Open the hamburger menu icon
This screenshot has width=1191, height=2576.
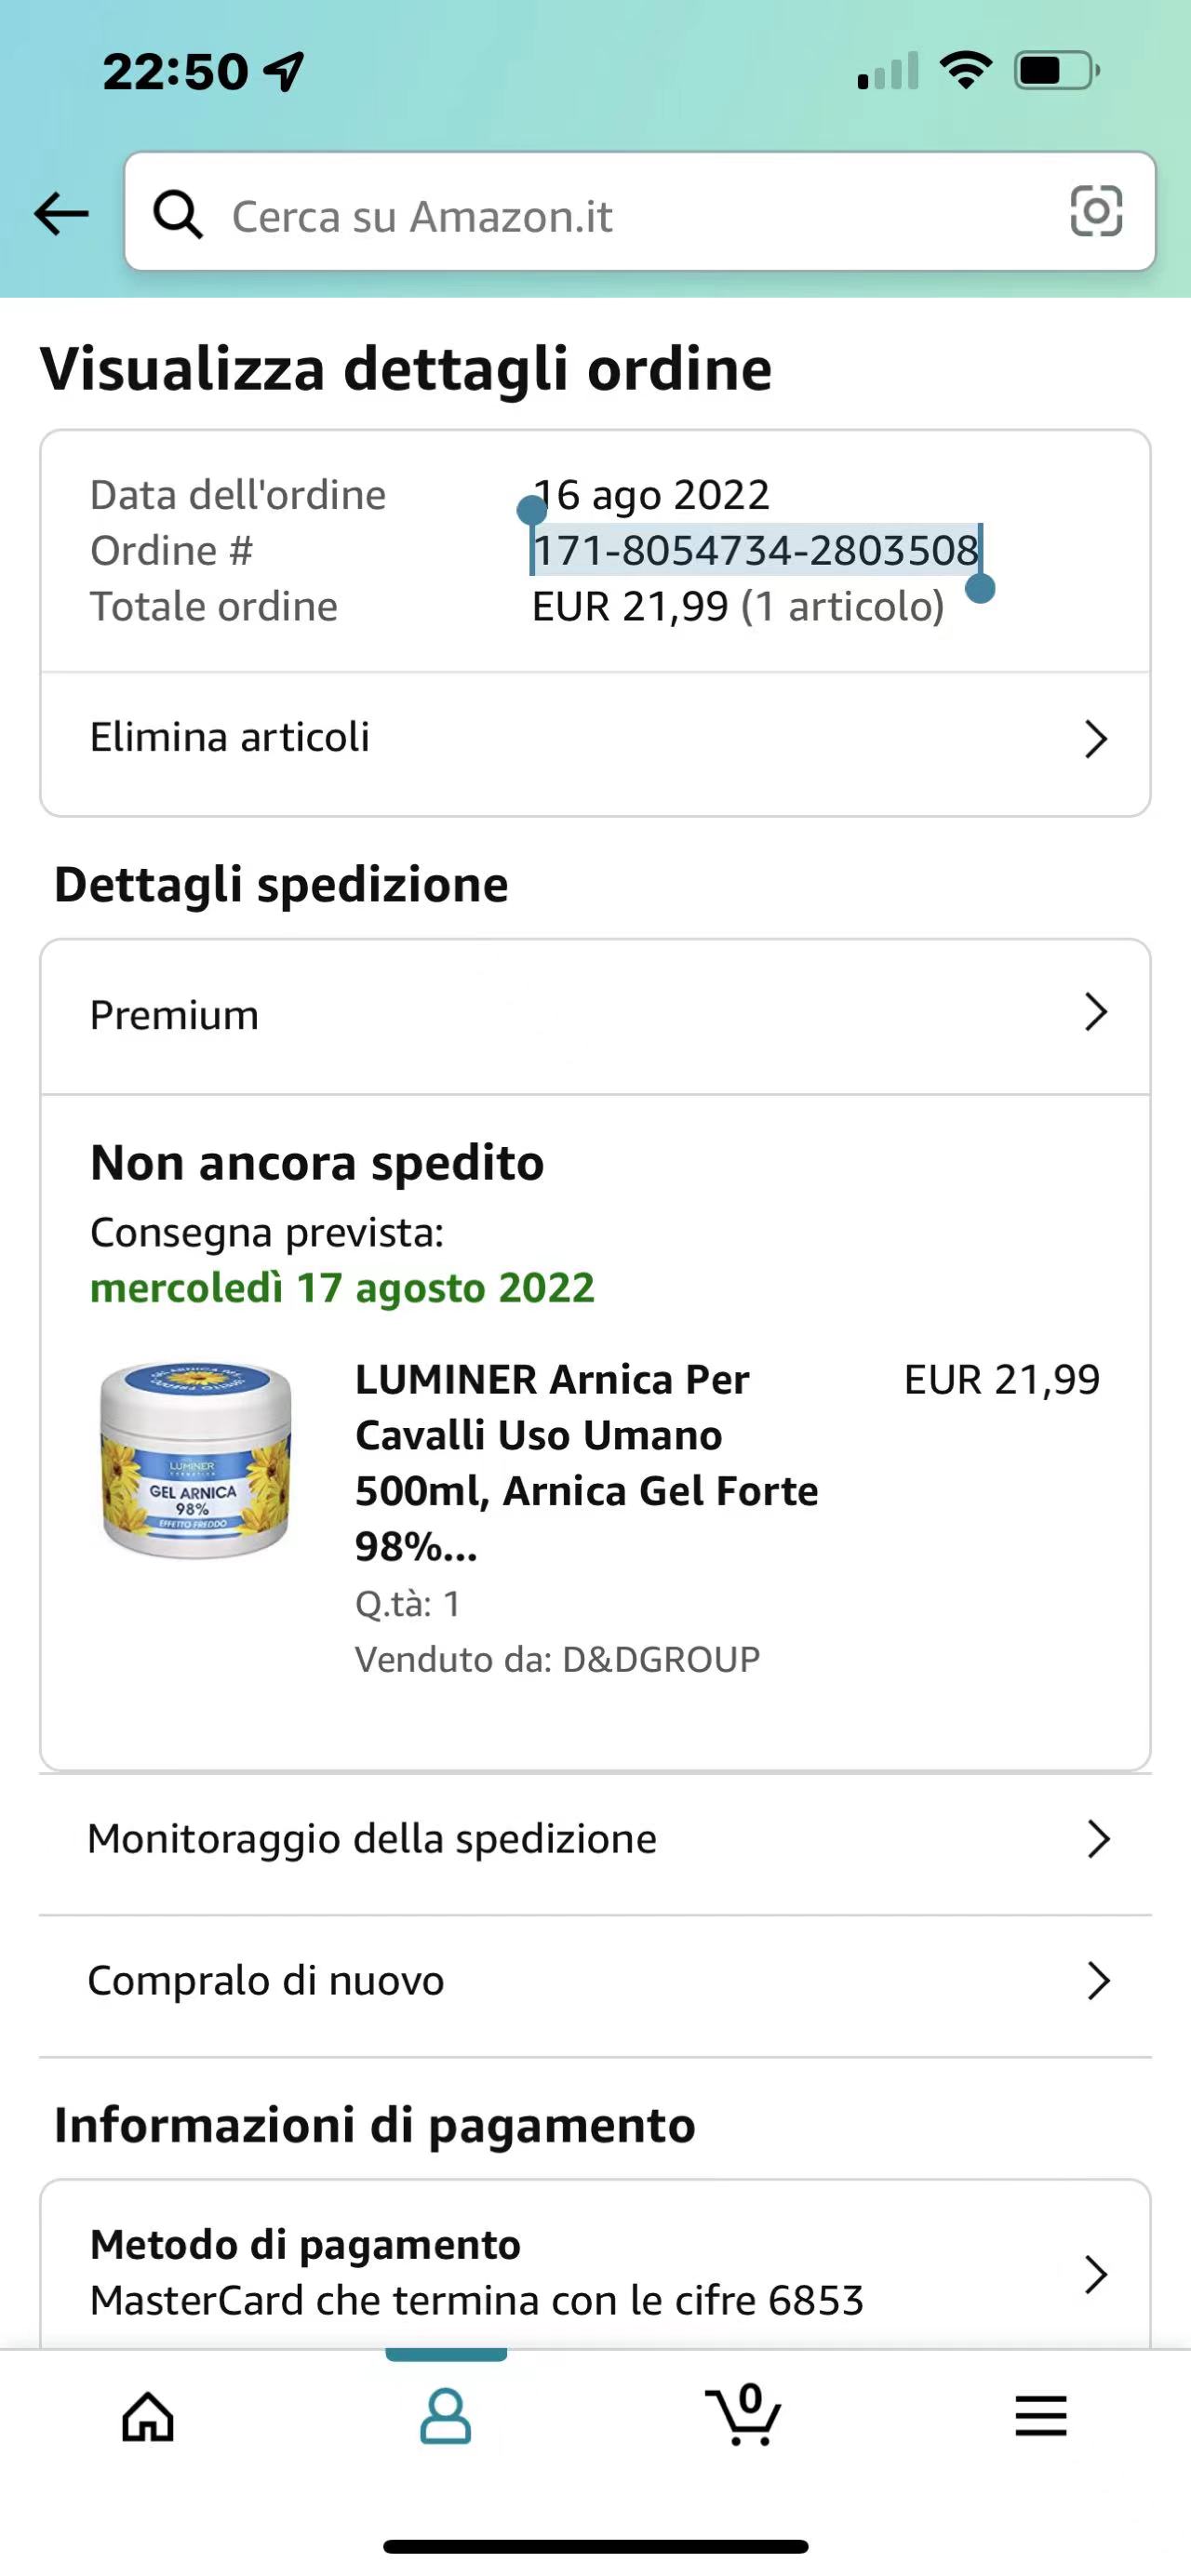1041,2417
